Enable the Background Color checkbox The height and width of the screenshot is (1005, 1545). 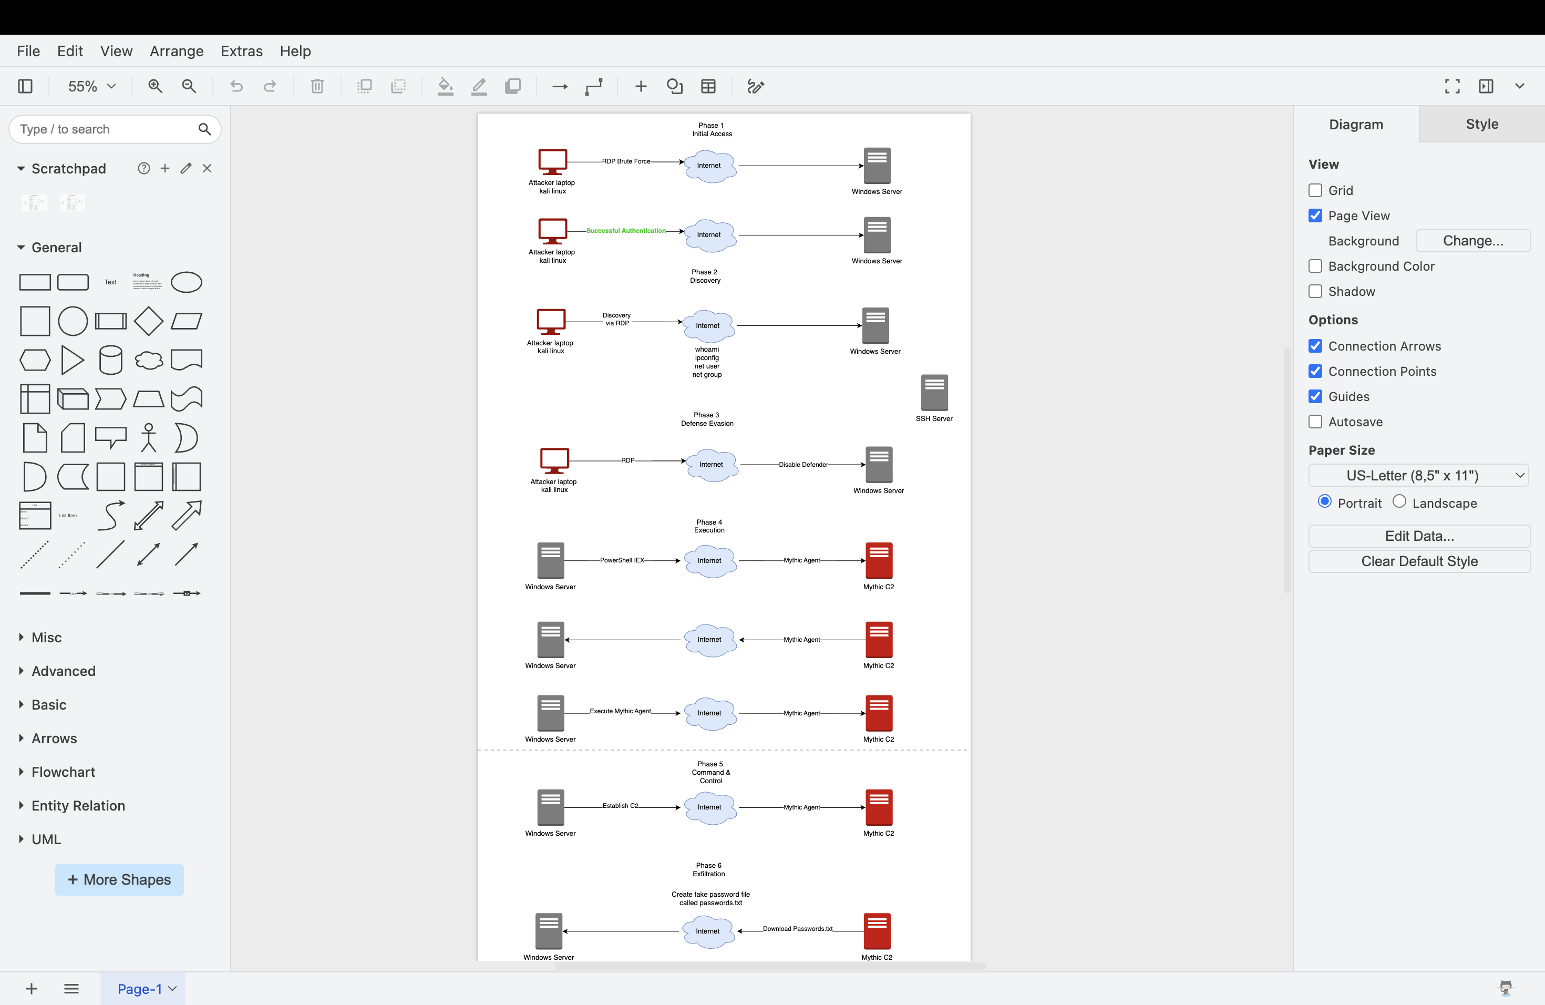[x=1315, y=266]
